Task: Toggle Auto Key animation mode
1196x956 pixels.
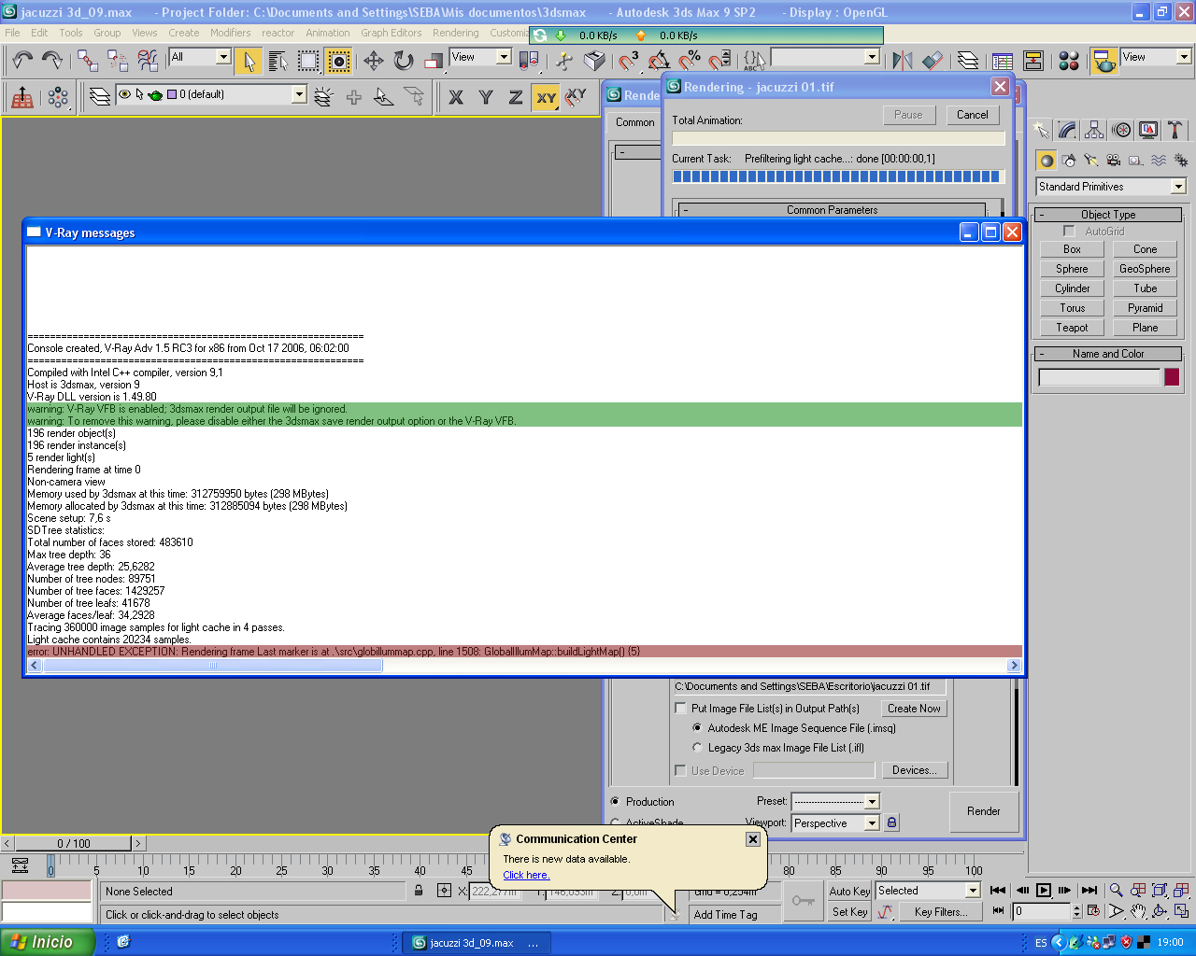Action: point(849,892)
